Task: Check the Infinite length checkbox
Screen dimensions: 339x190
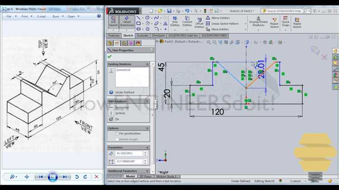Action: pos(117,139)
